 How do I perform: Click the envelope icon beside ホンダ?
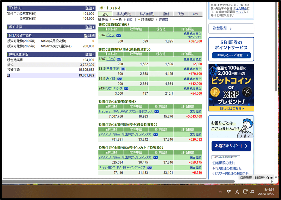coord(119,59)
